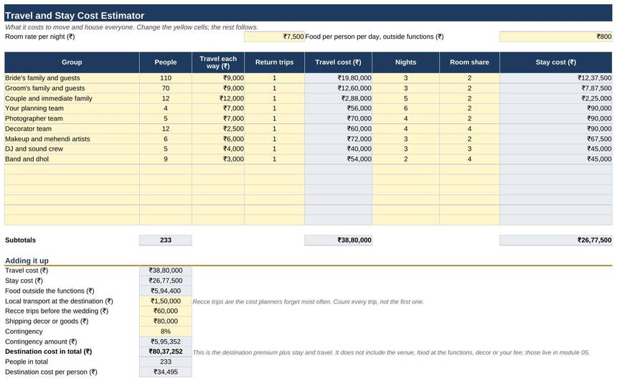Select the ₹2,88,000 travel cost cell
Image resolution: width=617 pixels, height=381 pixels.
(338, 98)
